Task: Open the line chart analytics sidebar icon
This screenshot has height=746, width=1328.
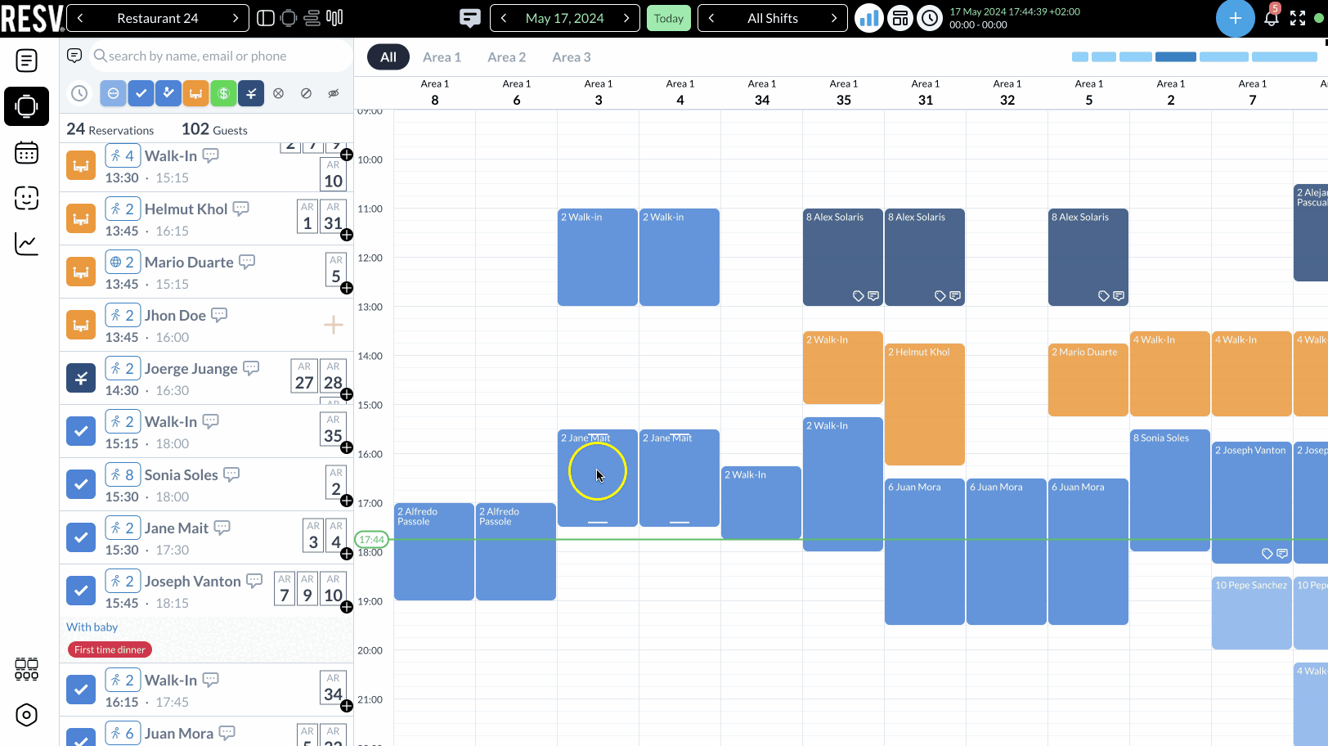Action: point(26,244)
